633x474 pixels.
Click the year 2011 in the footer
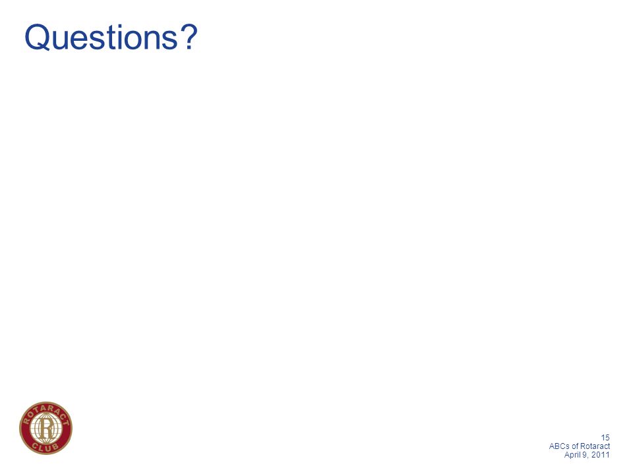(600, 455)
